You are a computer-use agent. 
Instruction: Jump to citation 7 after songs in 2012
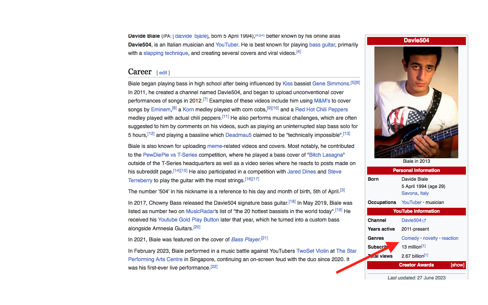coord(205,100)
